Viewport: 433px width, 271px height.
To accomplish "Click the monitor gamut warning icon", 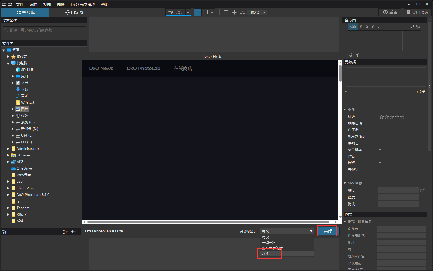I will click(x=412, y=27).
